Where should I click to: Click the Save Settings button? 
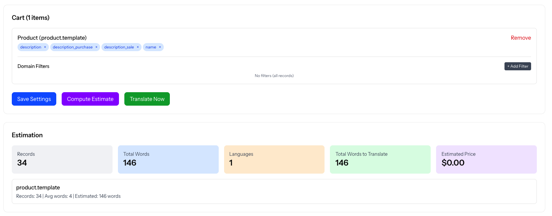pyautogui.click(x=34, y=99)
